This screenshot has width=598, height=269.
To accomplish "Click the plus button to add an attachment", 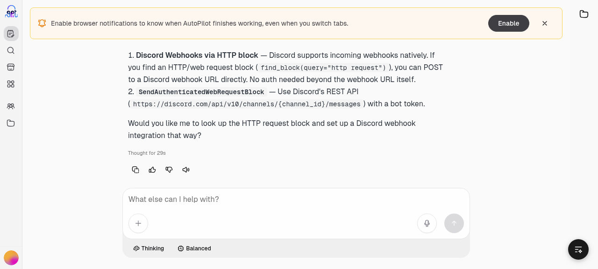I will [138, 223].
